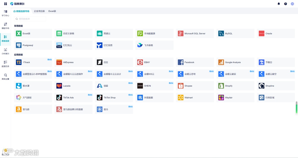Open Google Analysis chart icon
The width and height of the screenshot is (298, 158).
[x=221, y=62]
